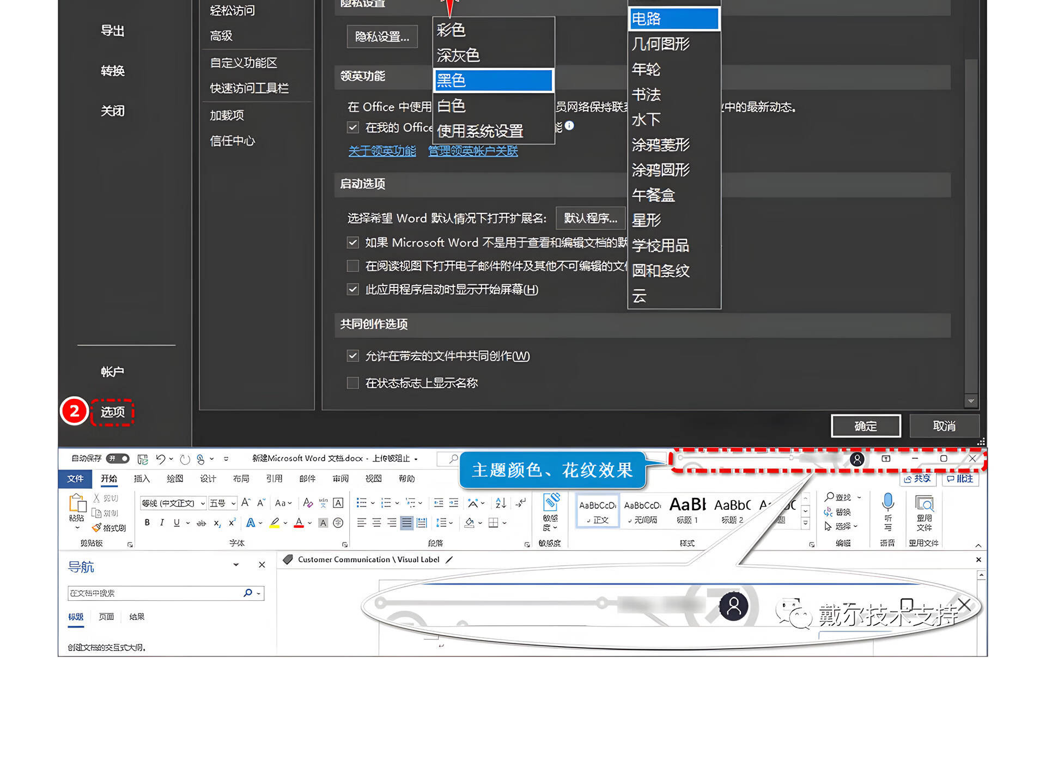Click the Align Left icon
Viewport: 1046px width, 767px height.
[x=361, y=523]
